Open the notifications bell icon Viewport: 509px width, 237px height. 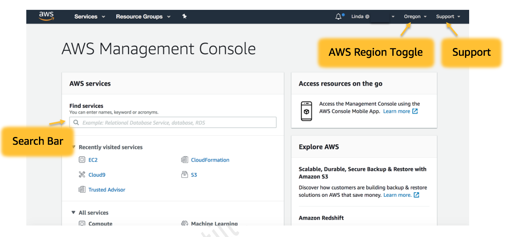click(338, 16)
